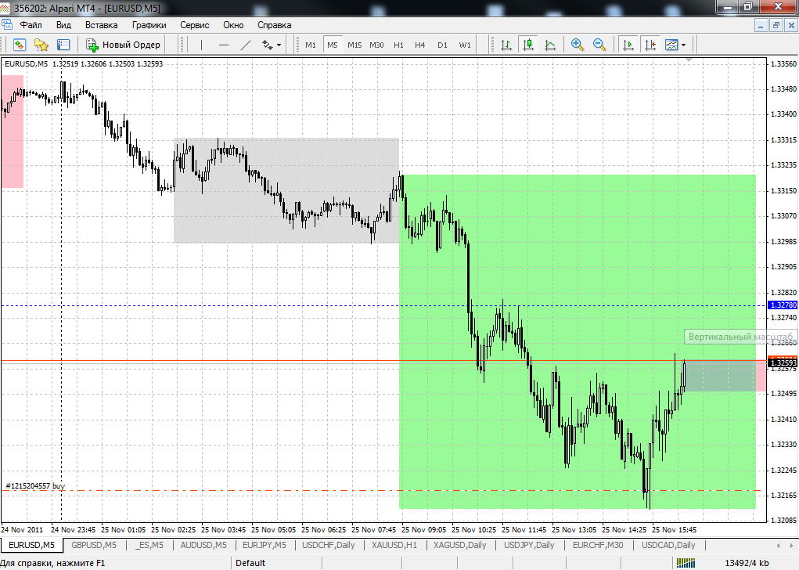Select the H1 timeframe button
799x570 pixels.
[398, 45]
